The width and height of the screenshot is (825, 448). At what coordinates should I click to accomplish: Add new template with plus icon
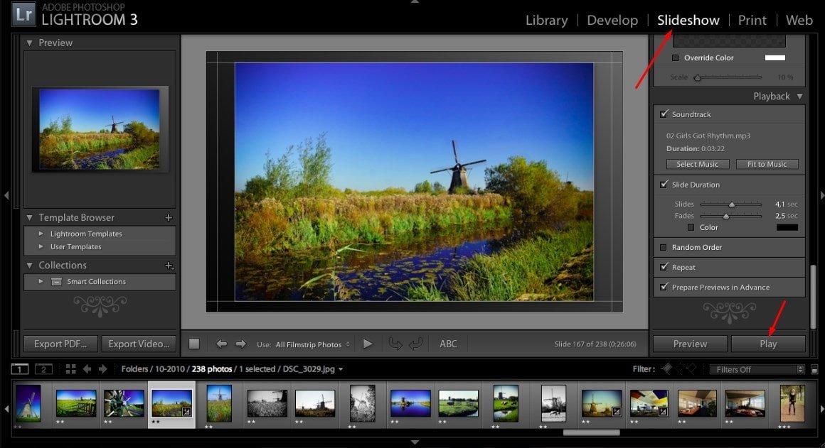tap(169, 218)
